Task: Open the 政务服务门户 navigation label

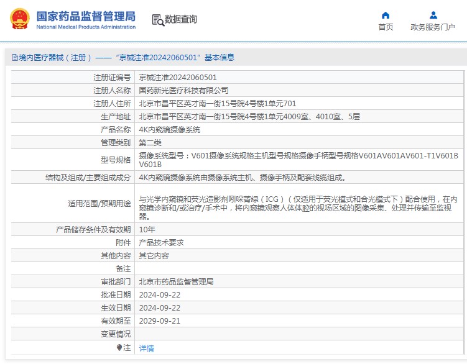Action: 433,27
